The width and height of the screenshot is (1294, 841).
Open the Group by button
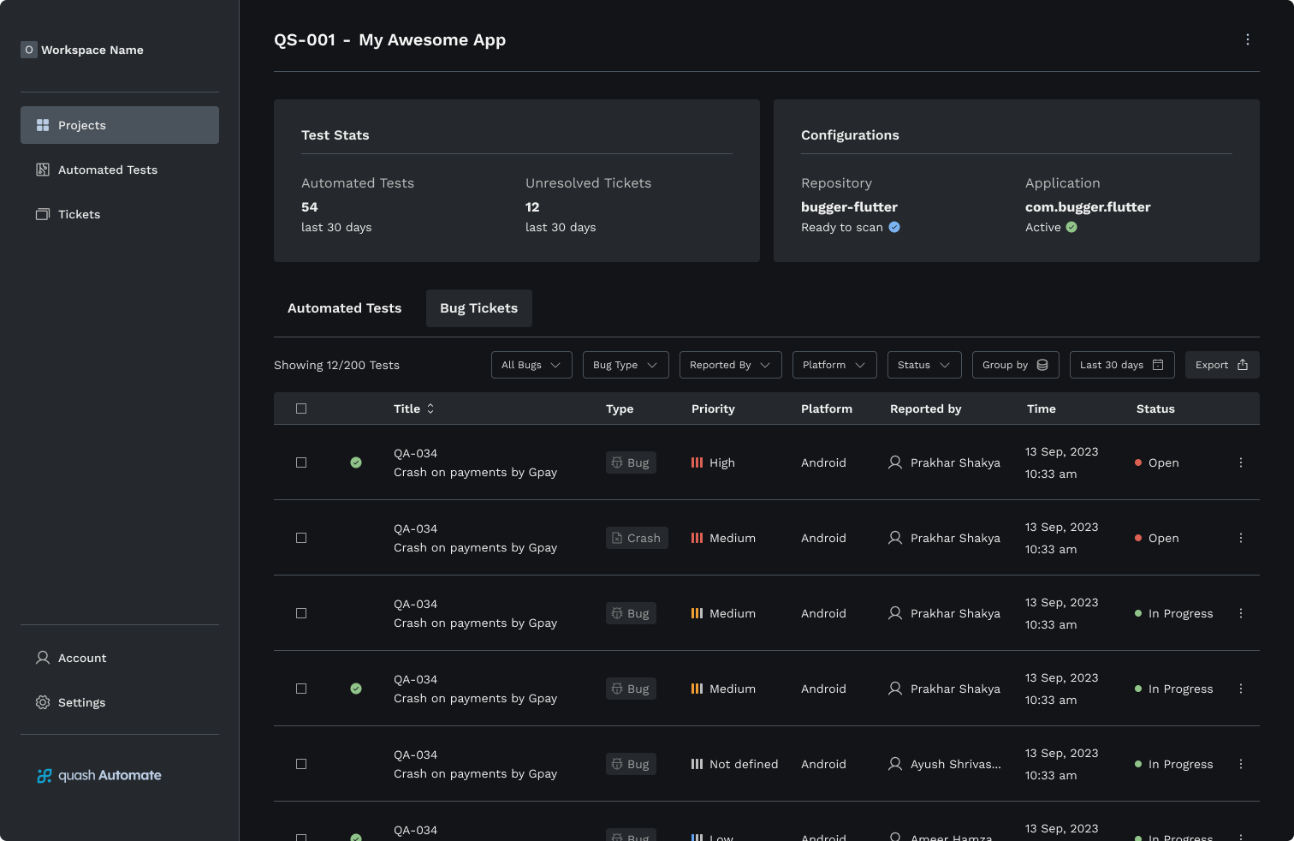coord(1015,365)
